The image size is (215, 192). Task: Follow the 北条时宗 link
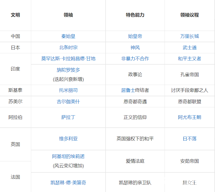tap(68, 48)
